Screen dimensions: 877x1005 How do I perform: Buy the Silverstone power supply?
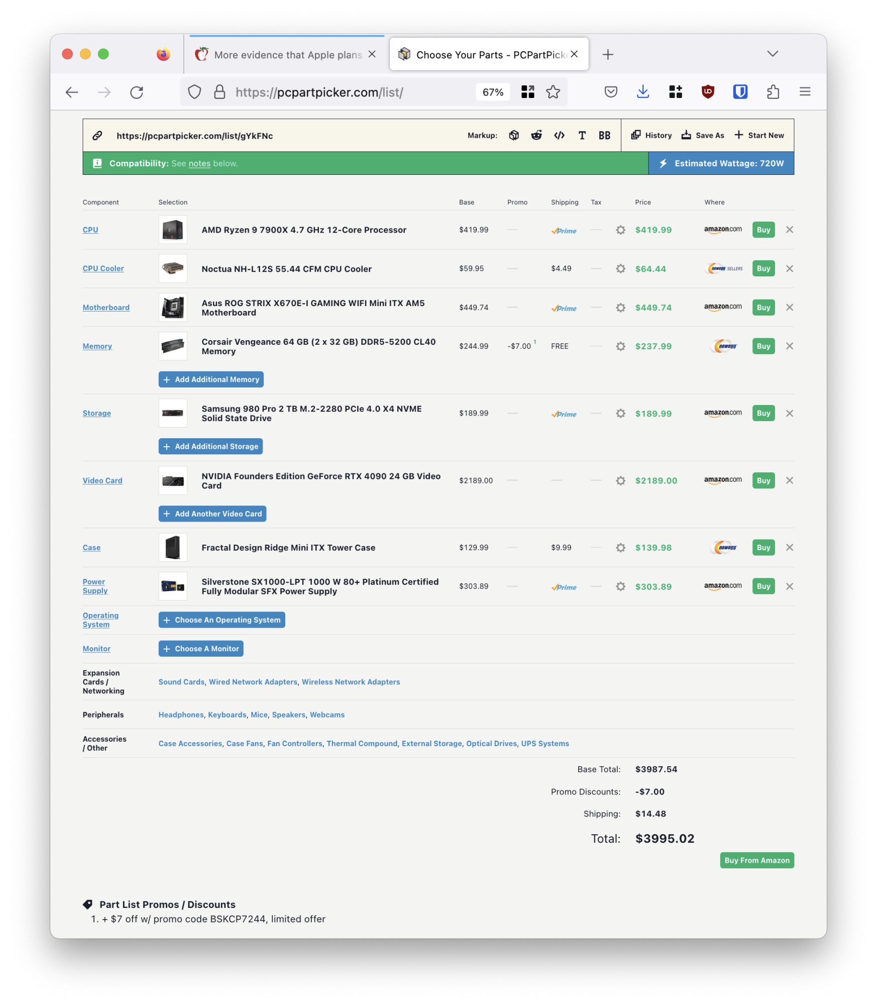click(763, 586)
